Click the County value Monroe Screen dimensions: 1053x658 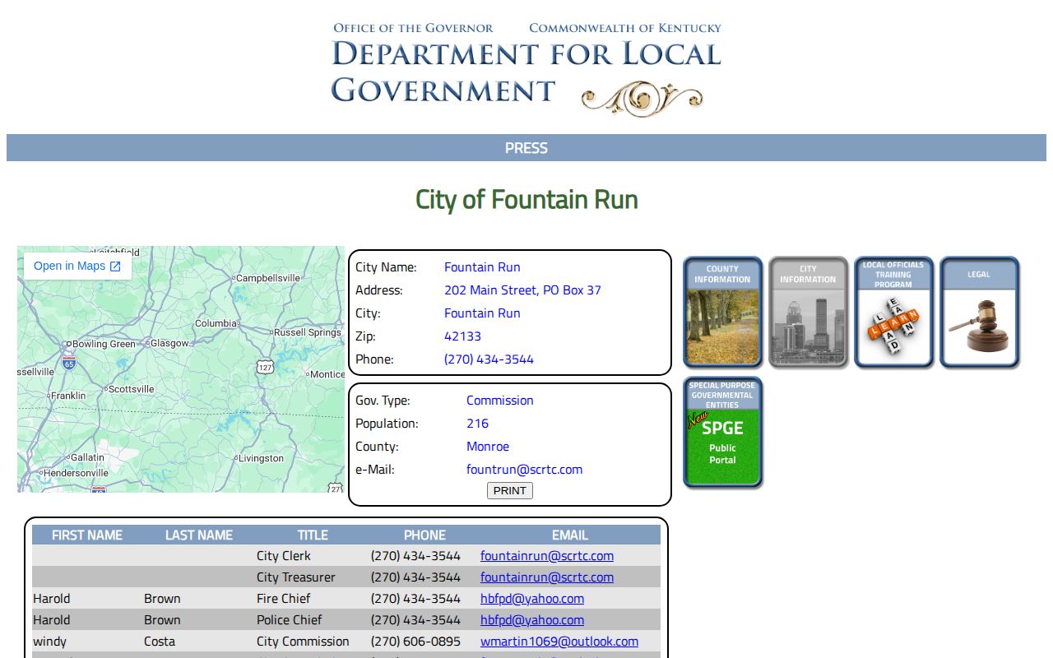coord(488,447)
